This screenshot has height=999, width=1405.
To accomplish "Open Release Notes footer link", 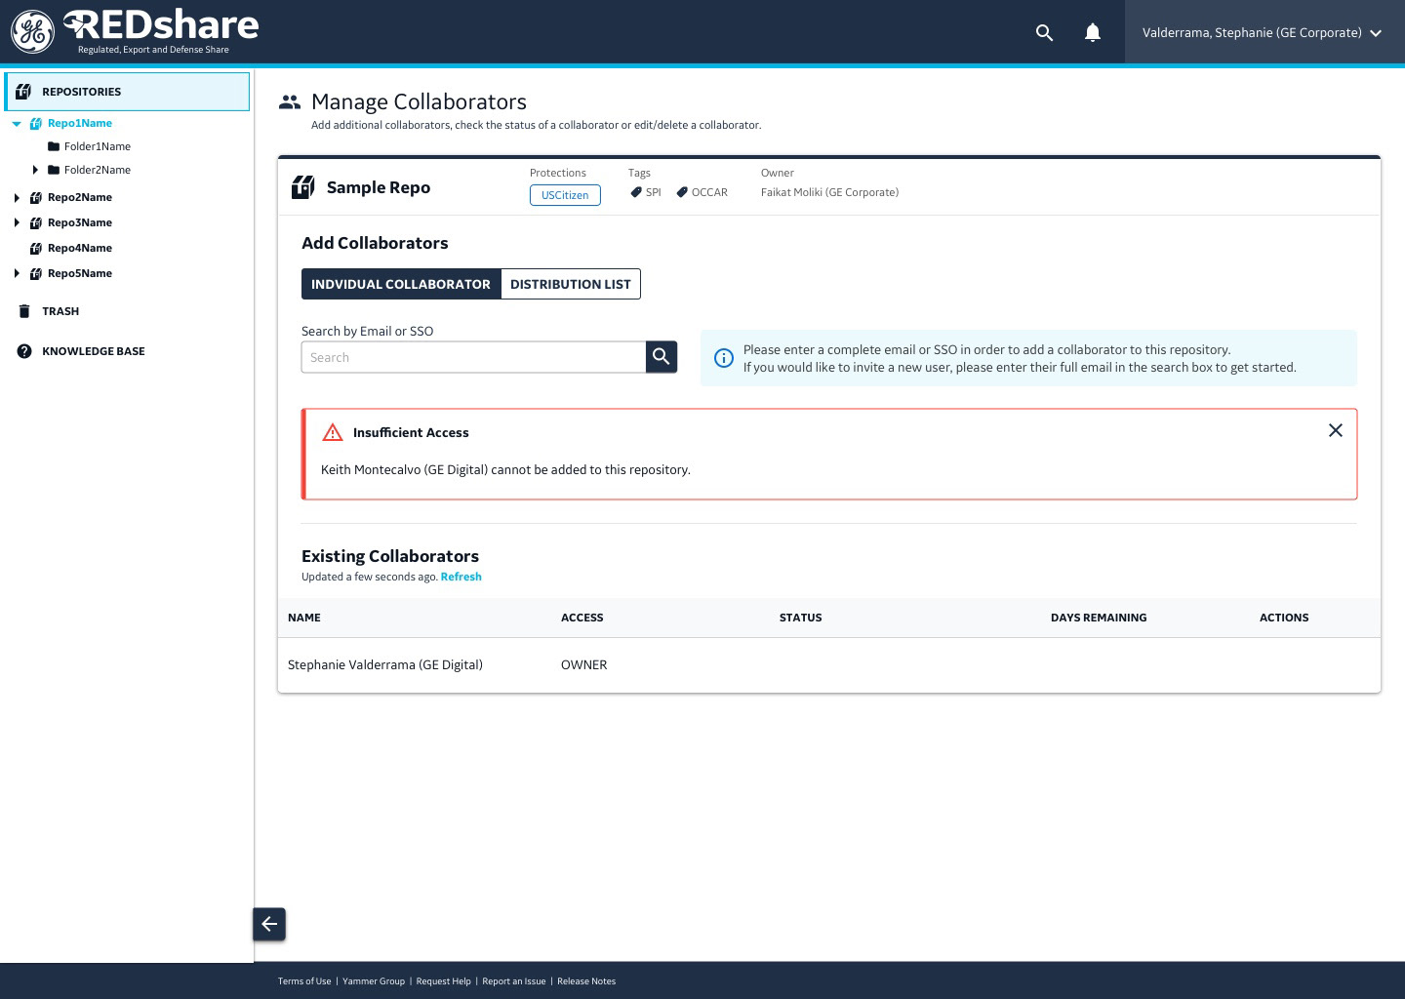I will coord(586,981).
